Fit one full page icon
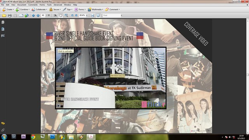 (98, 16)
